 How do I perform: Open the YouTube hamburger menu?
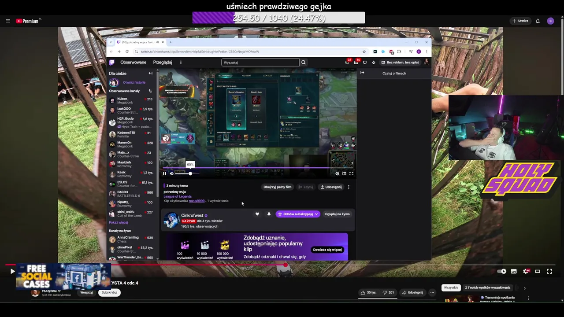(7, 21)
